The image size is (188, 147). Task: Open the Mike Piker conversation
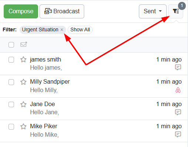click(x=94, y=131)
